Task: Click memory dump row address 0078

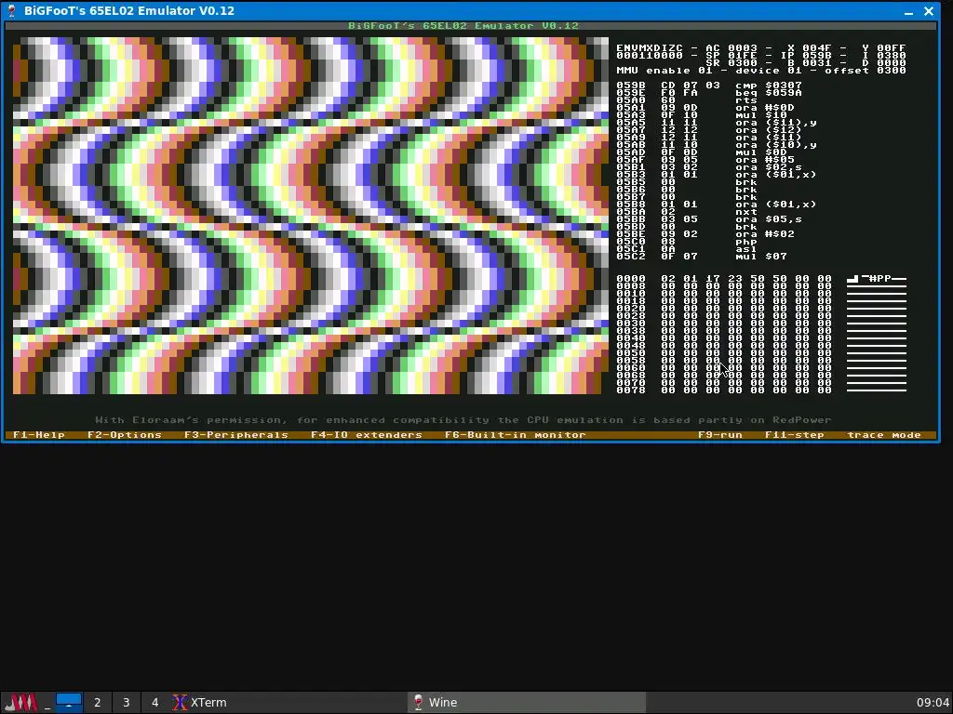Action: click(x=631, y=390)
